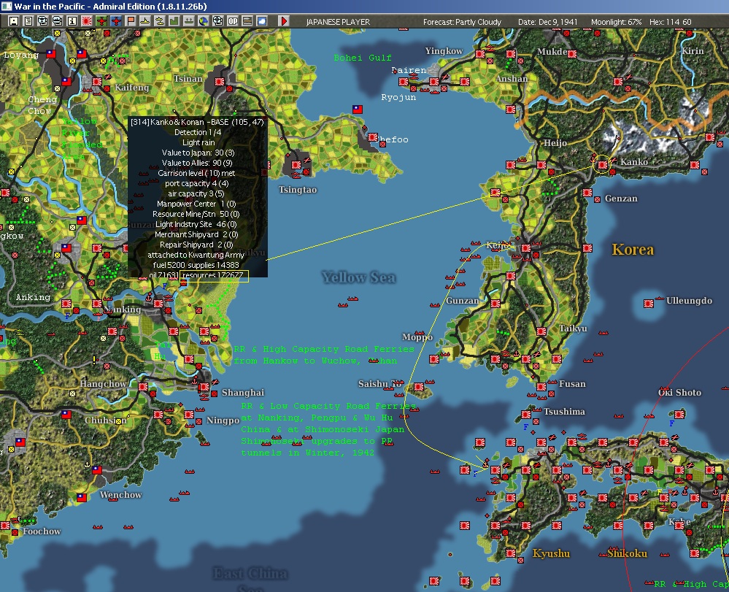The image size is (729, 592).
Task: Click the floppy disk save game icon
Action: [x=13, y=21]
